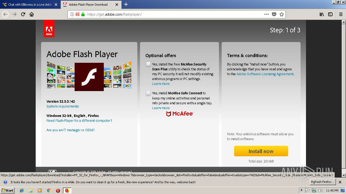The width and height of the screenshot is (346, 194).
Task: Select the Adobe Flash Player Download tab
Action: (x=91, y=5)
